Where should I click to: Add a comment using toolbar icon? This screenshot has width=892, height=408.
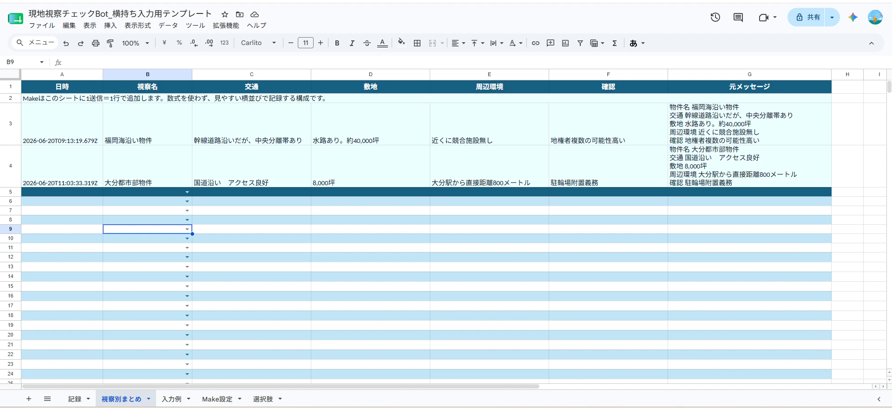[x=551, y=43]
